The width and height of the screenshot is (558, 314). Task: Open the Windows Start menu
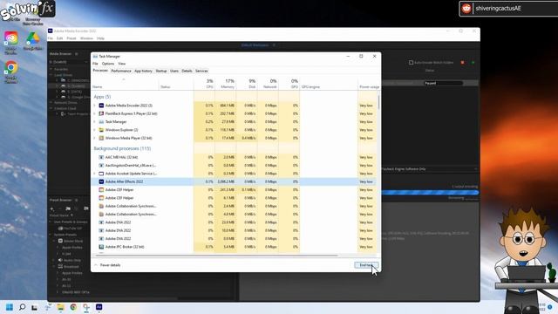tap(10, 307)
